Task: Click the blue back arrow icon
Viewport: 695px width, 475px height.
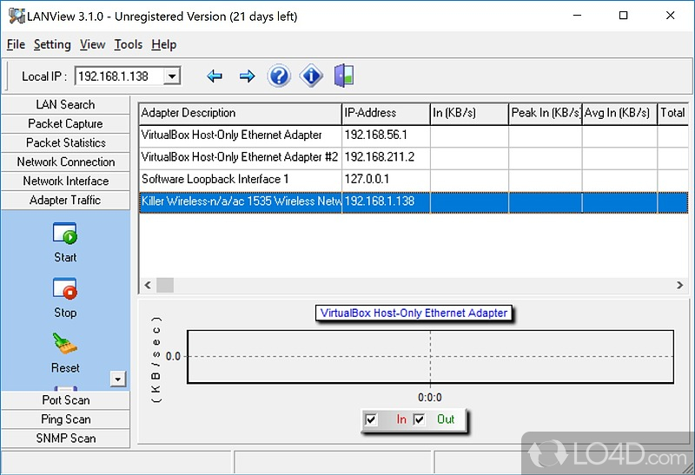Action: (215, 76)
